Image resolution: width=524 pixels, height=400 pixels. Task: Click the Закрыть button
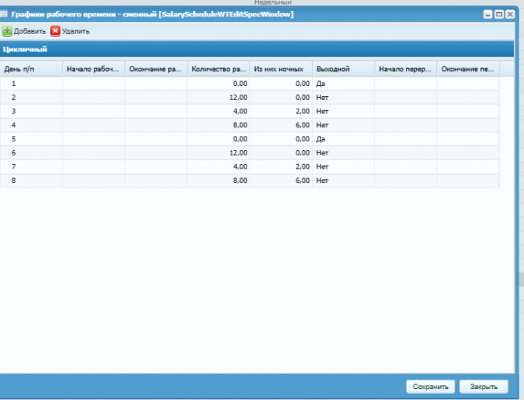tap(483, 387)
